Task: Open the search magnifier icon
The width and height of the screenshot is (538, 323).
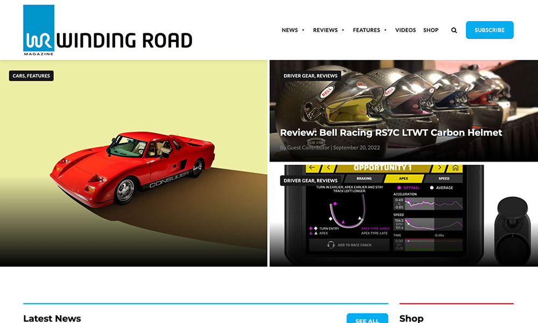Action: [x=454, y=31]
